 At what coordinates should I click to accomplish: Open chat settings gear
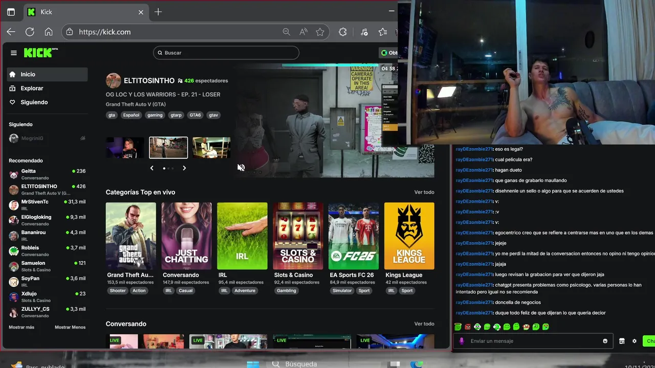635,341
